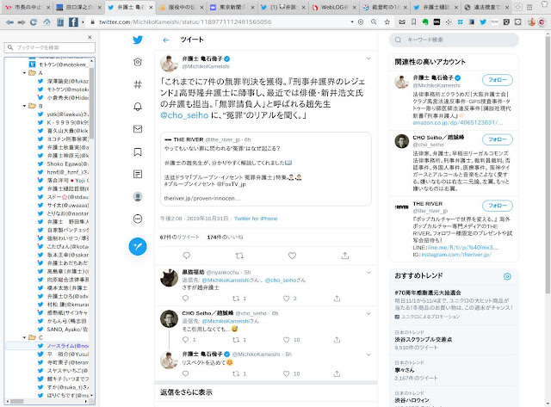
Task: Open trend settings gear icon
Action: (x=507, y=276)
